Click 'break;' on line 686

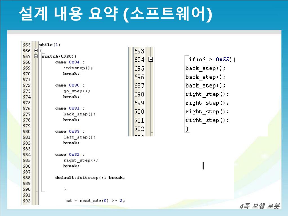point(71,166)
